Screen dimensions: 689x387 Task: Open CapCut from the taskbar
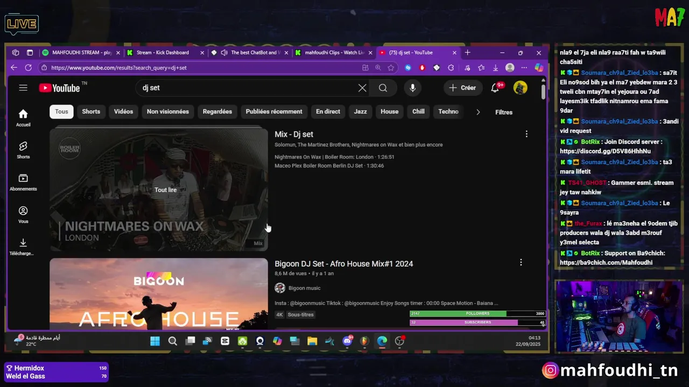(x=225, y=341)
